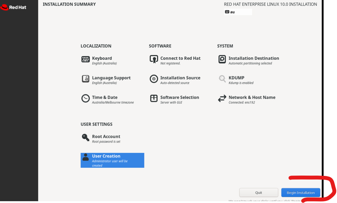Click the RED HAT ENTERPRISE LINUX 10.0 INSTALLATION title
The image size is (337, 203).
click(x=270, y=4)
